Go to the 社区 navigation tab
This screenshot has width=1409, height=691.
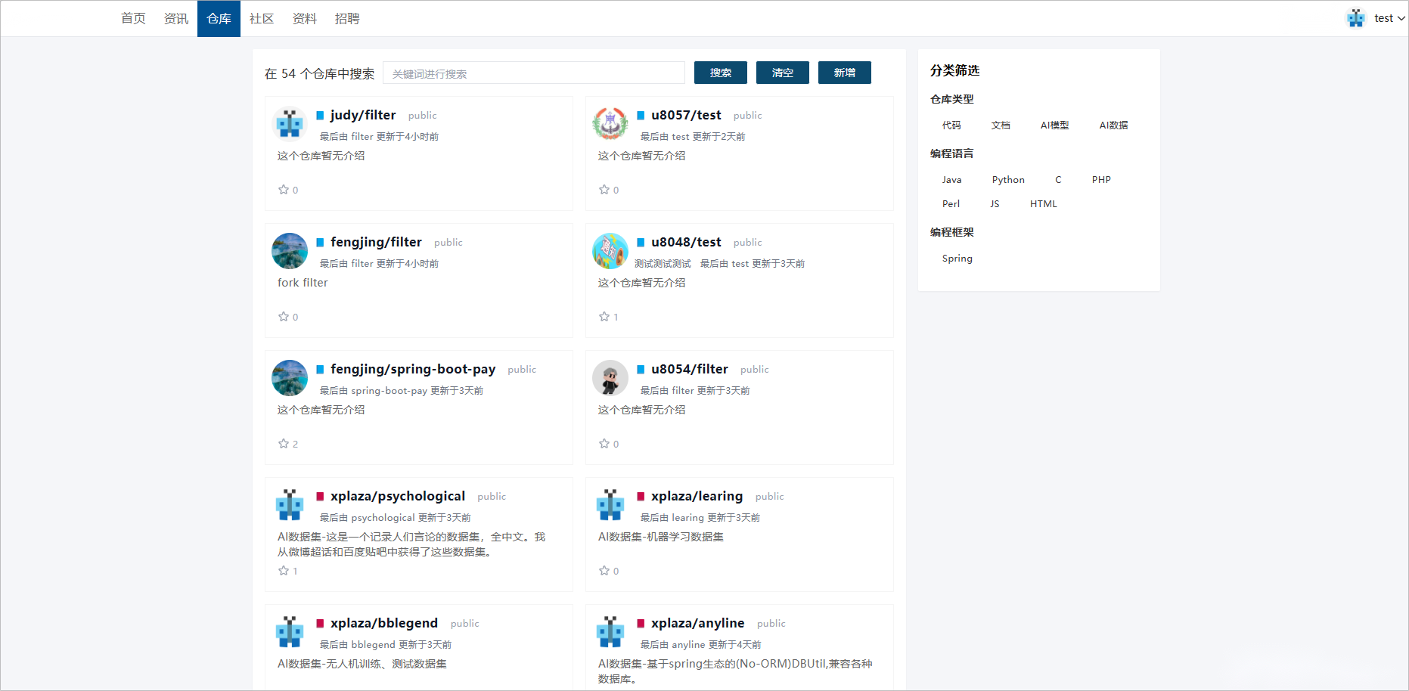[x=262, y=18]
